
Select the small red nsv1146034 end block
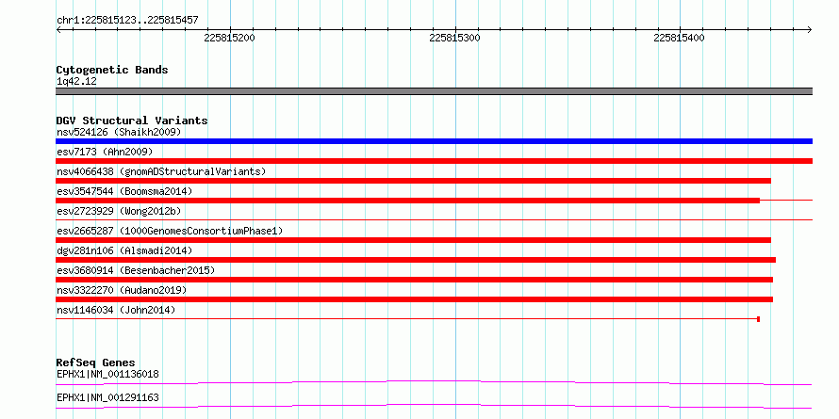759,319
